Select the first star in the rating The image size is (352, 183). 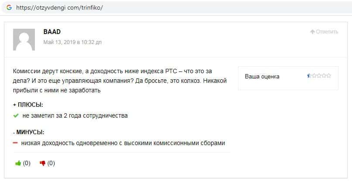[x=309, y=76]
